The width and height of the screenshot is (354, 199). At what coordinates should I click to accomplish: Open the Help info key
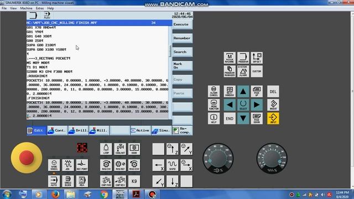click(x=214, y=118)
